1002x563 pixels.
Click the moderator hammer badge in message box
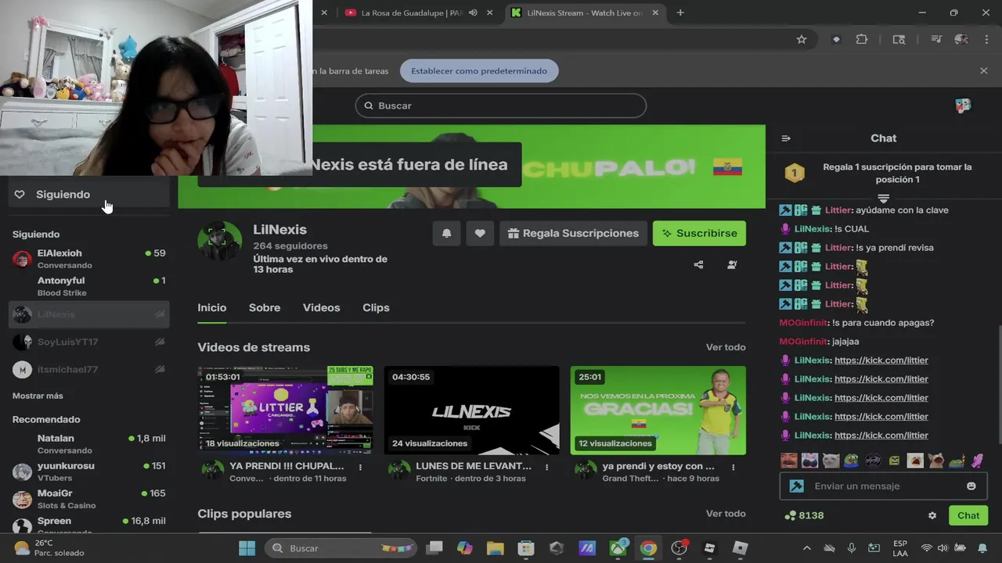tap(797, 486)
